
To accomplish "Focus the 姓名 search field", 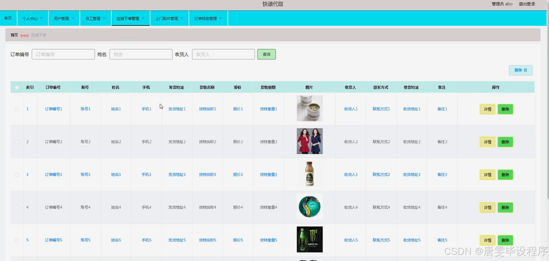I will coord(141,54).
